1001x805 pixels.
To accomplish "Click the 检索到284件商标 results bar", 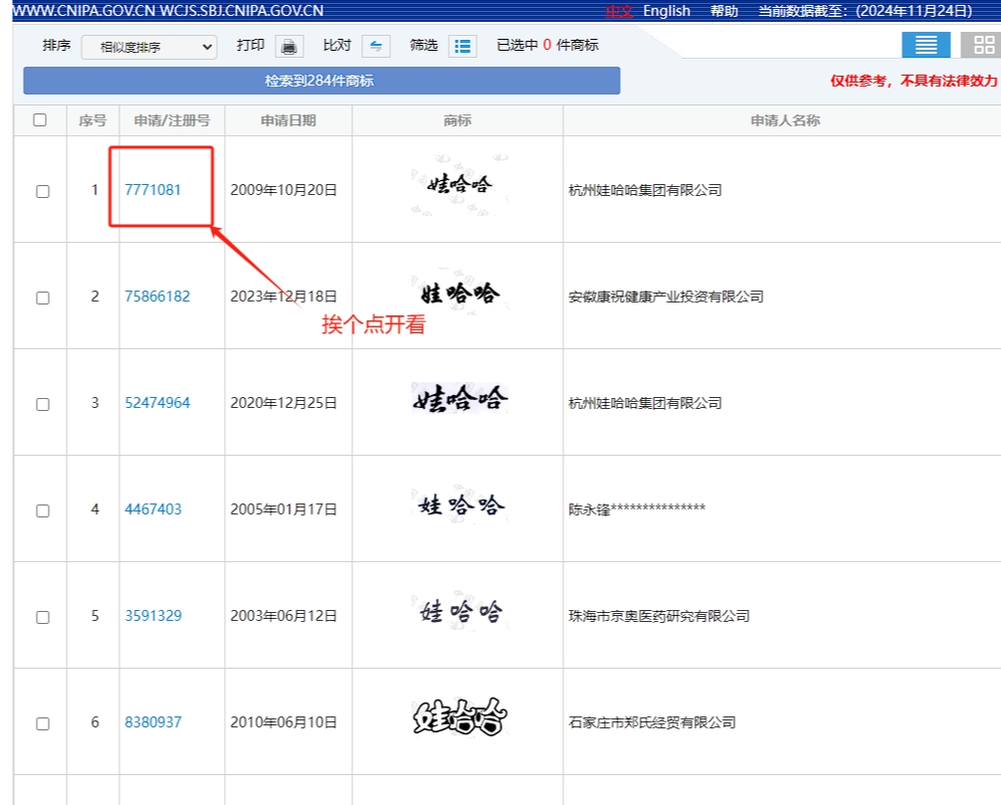I will tap(321, 81).
